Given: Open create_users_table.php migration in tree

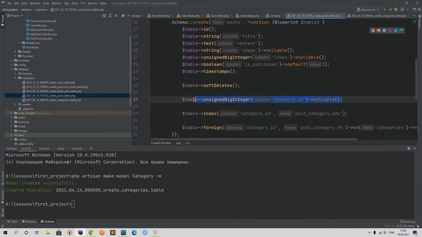Looking at the screenshot, I should pos(49,82).
